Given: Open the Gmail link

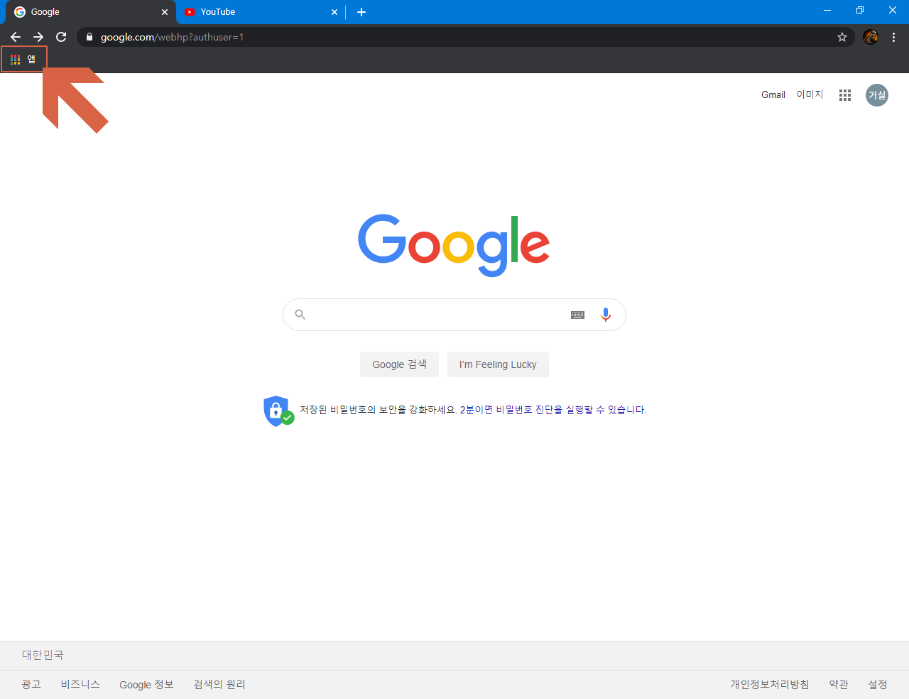Looking at the screenshot, I should click(x=773, y=94).
